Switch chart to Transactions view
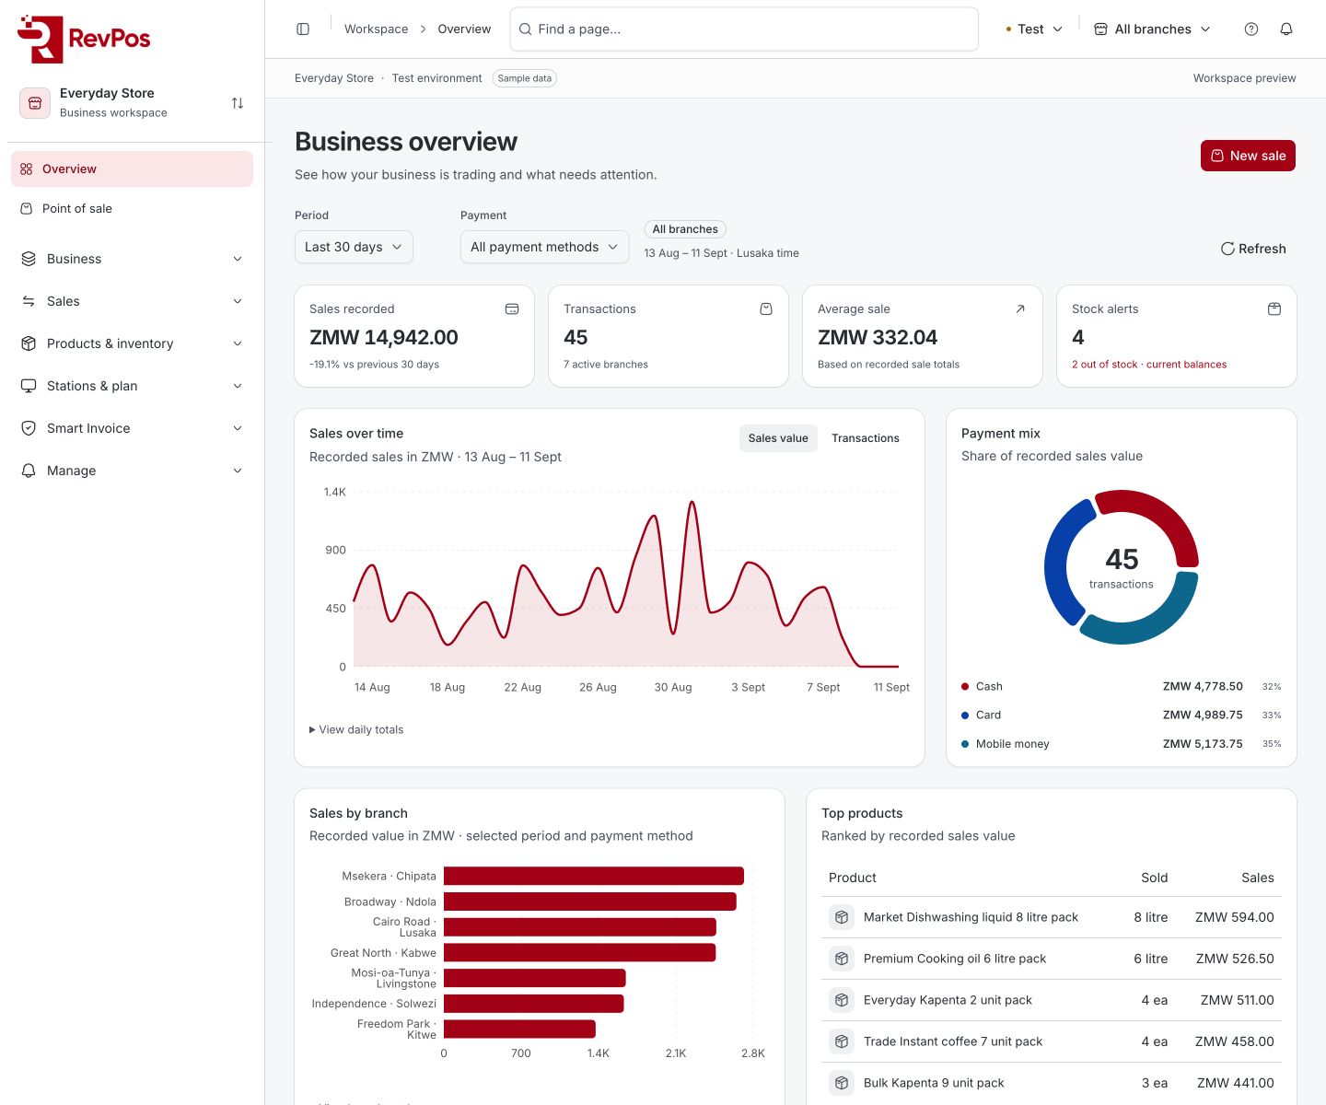Screen dimensions: 1326x1105 click(x=866, y=438)
